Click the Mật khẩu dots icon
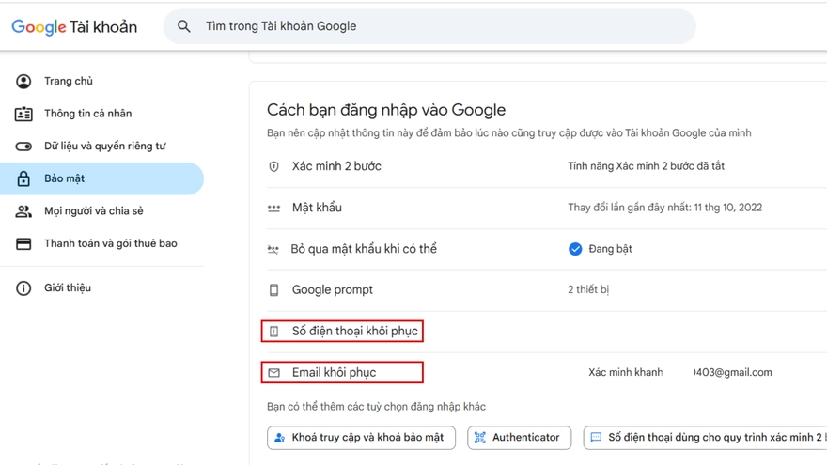 click(x=273, y=209)
